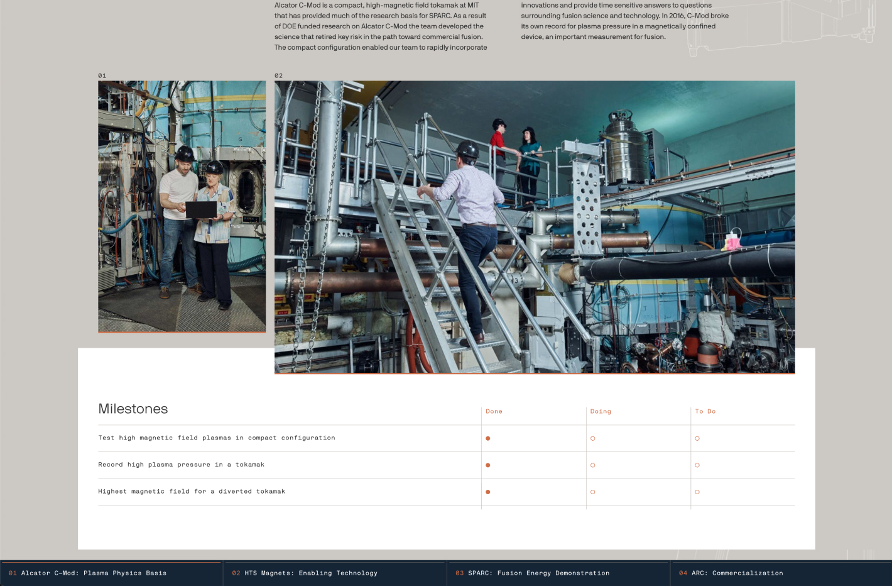Click 'Test high magnetic field plasmas in compact configuration'
Image resolution: width=892 pixels, height=586 pixels.
(217, 438)
